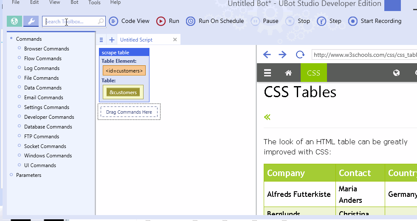417x221 pixels.
Task: Expand Flow Commands
Action: click(19, 58)
